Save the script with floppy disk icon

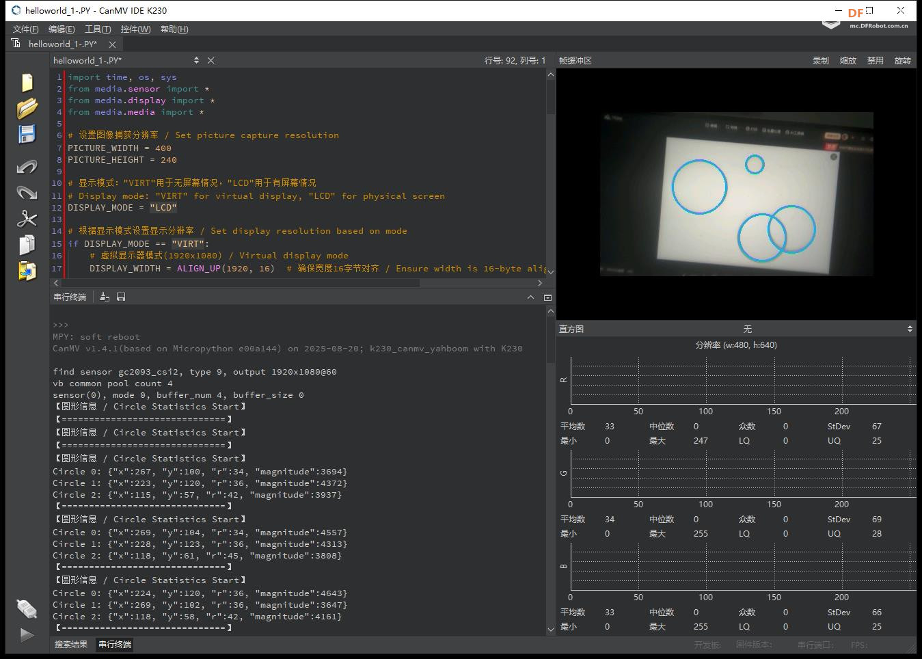click(27, 134)
